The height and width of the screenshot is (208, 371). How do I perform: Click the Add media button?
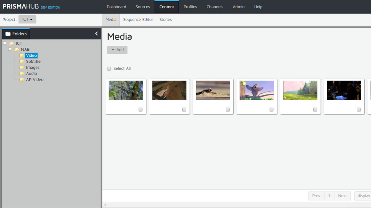(x=117, y=50)
